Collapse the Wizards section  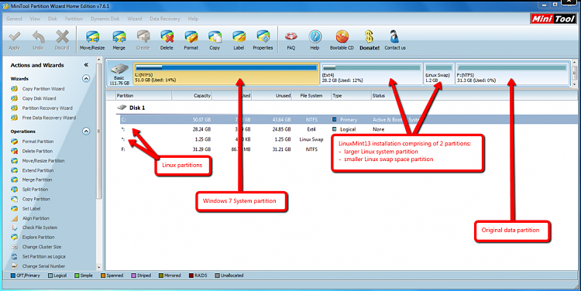pos(86,78)
